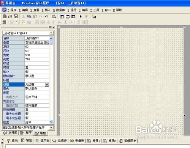Select the 变量表 bottom tab

coord(77,141)
